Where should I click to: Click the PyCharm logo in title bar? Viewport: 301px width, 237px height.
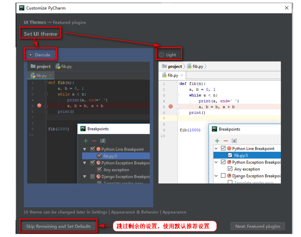(22, 8)
